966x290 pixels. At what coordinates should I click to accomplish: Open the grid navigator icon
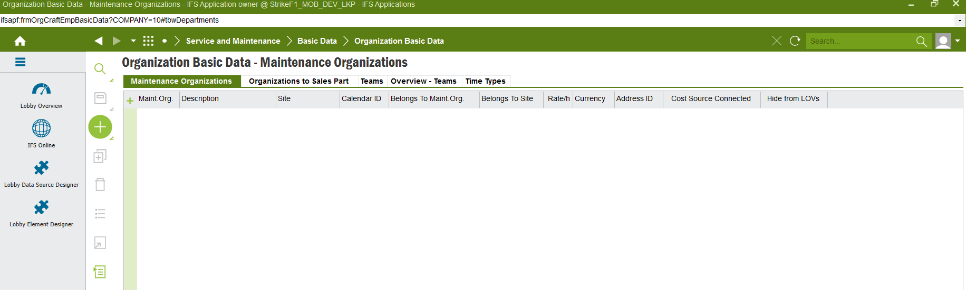[148, 41]
